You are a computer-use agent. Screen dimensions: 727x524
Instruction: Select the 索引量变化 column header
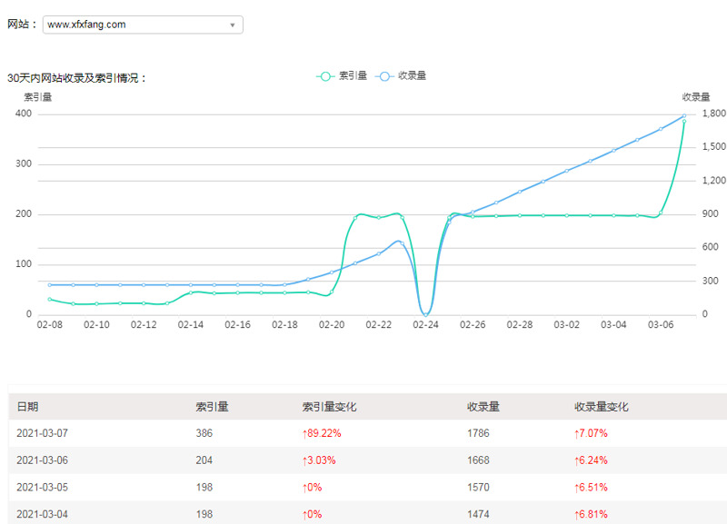[x=329, y=407]
